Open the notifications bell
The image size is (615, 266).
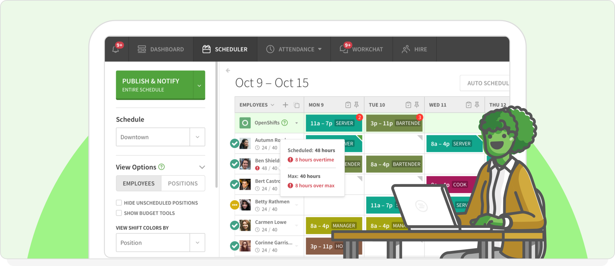[x=116, y=49]
